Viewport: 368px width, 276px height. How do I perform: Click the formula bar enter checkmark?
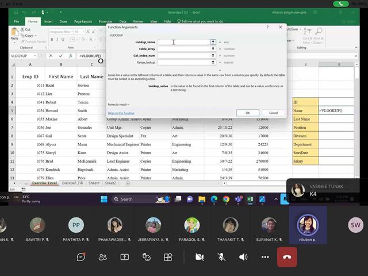coord(61,56)
